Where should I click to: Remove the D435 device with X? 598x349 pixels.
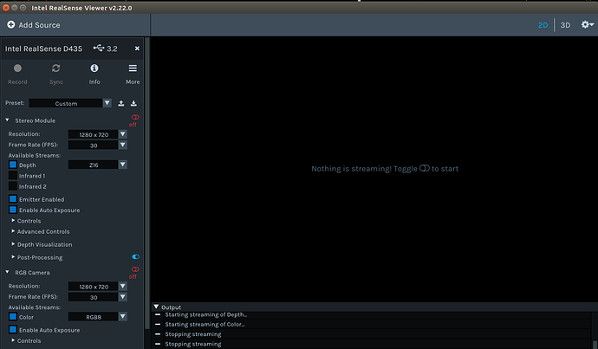pos(137,48)
